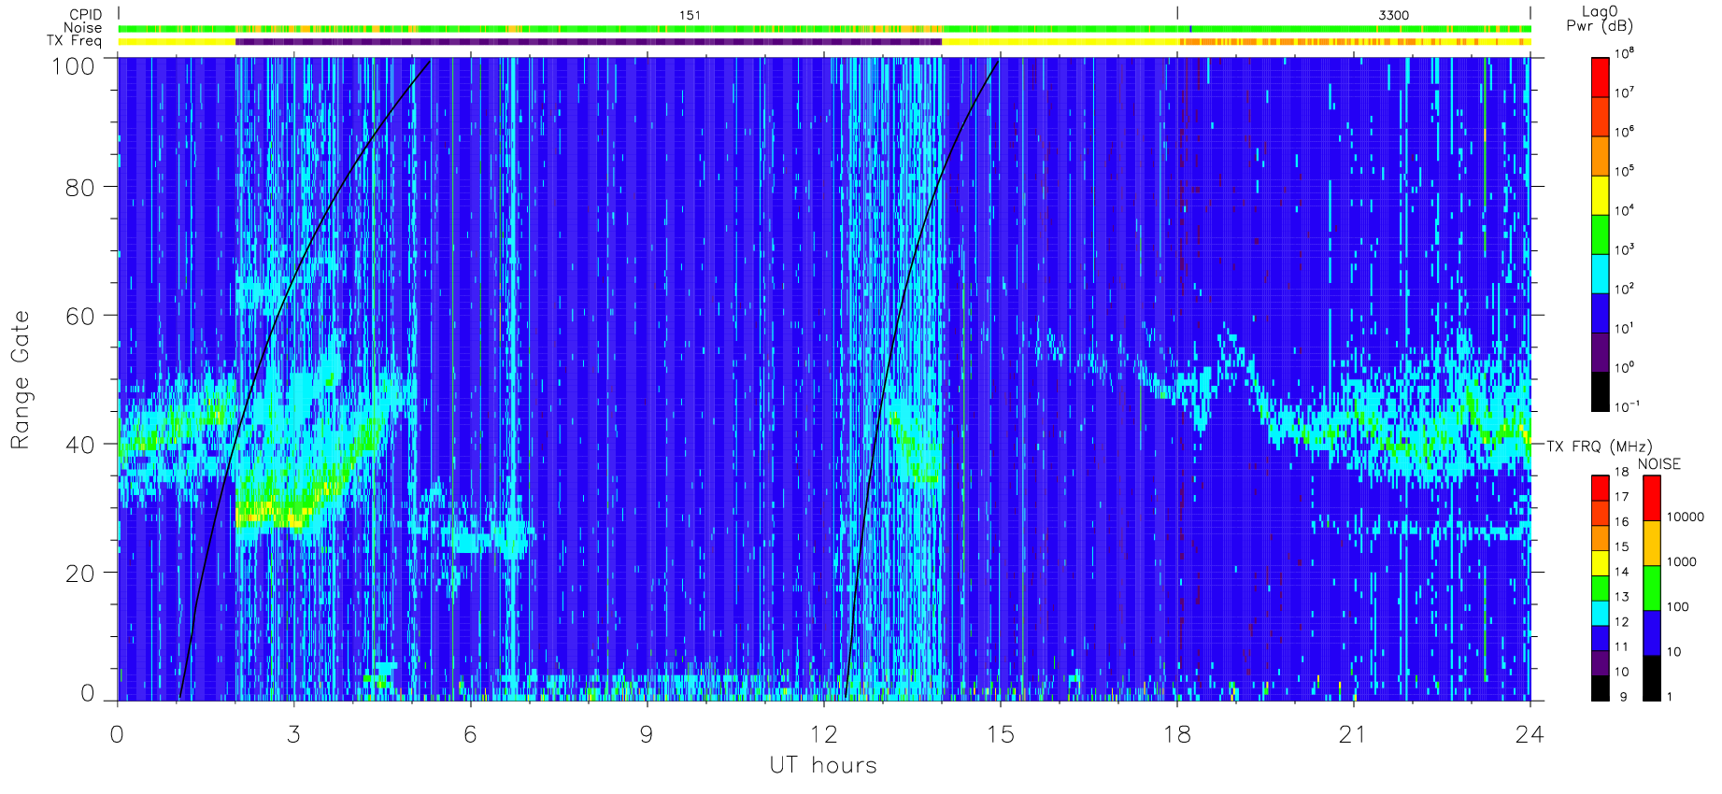The image size is (1722, 794).
Task: Select the "TX Freq" label beside the top strip
Action: coord(74,41)
